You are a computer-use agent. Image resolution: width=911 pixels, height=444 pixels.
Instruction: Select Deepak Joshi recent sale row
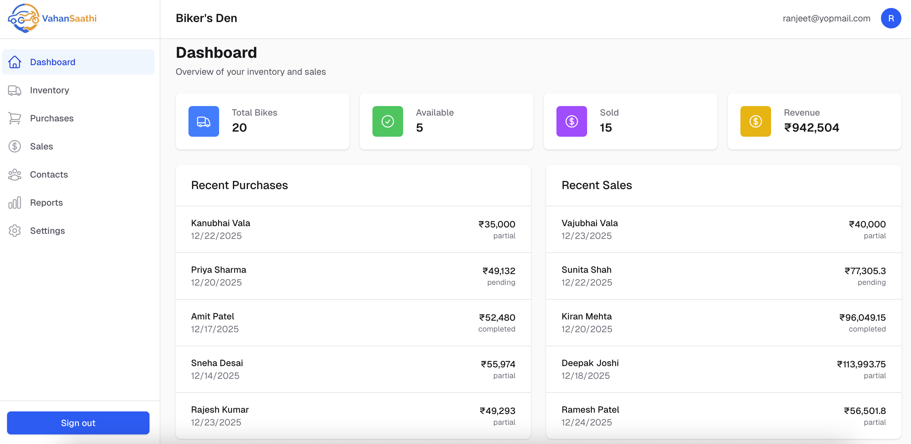[723, 369]
